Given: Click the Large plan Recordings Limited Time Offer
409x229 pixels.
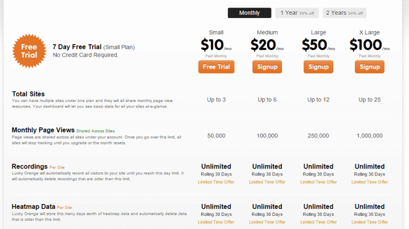Looking at the screenshot, I should pyautogui.click(x=318, y=182).
